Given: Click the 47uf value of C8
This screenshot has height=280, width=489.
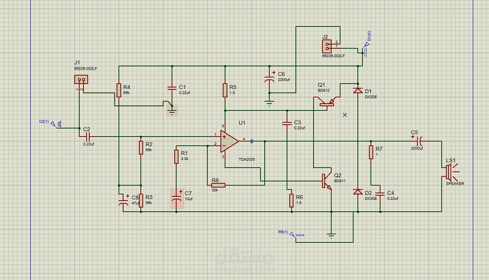Looking at the screenshot, I should click(135, 203).
